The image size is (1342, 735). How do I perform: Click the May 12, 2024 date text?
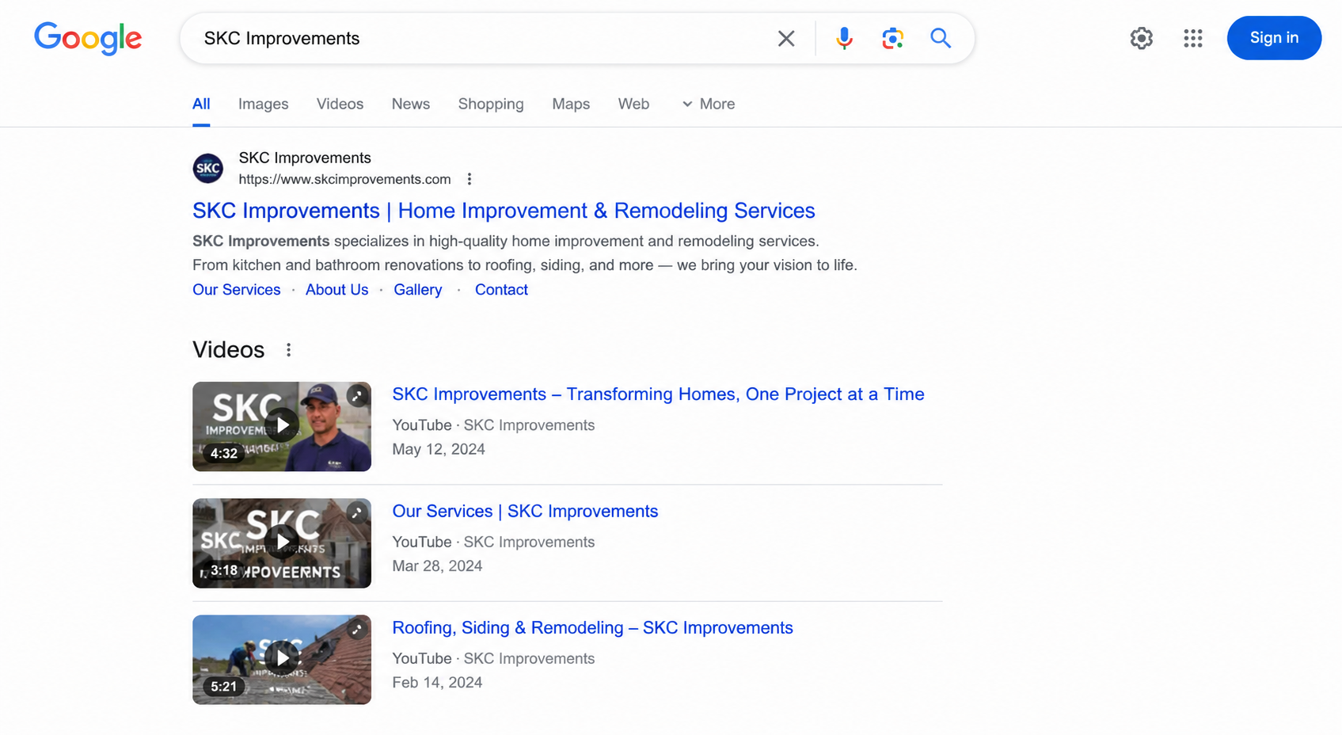[439, 449]
